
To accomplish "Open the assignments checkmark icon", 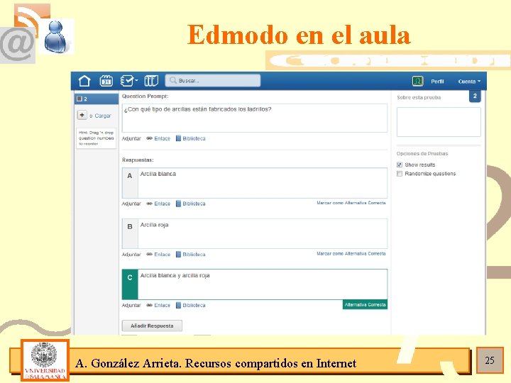I will [x=128, y=81].
